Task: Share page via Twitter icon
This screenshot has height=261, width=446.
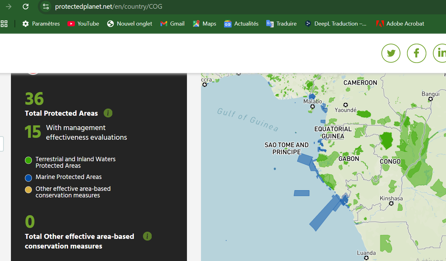Action: pos(391,53)
